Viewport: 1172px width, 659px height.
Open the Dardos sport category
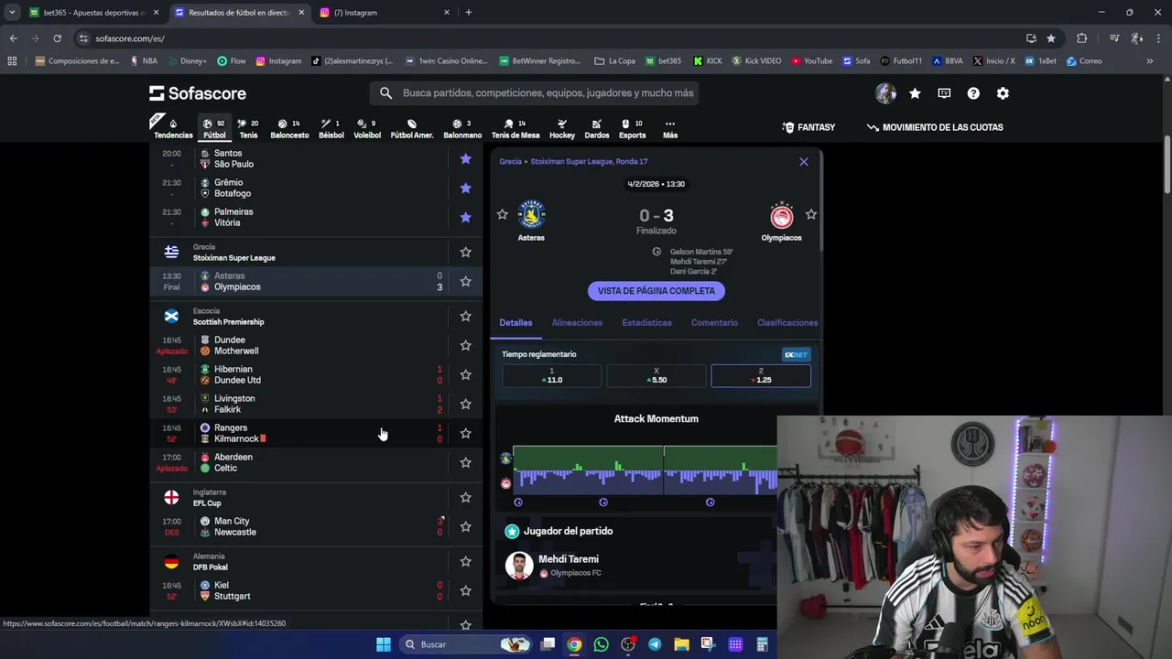(x=597, y=128)
